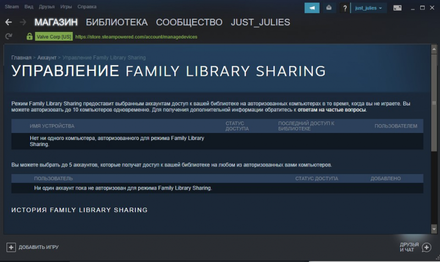Open the Steam menu
The height and width of the screenshot is (262, 440).
tap(12, 7)
